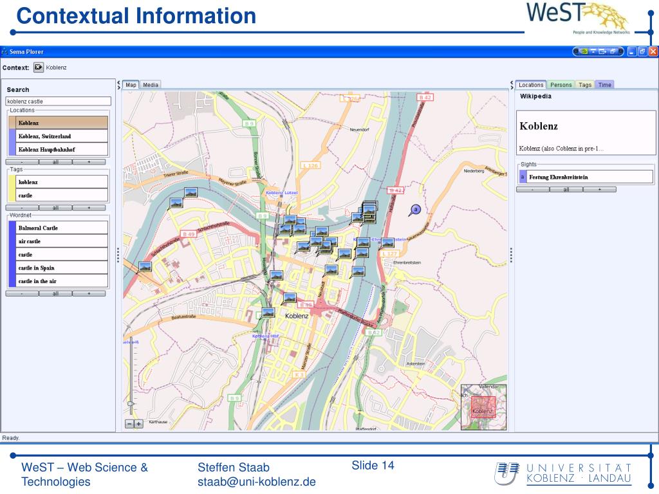This screenshot has height=494, width=659.
Task: Click the plus button under Sights list
Action: pyautogui.click(x=599, y=190)
